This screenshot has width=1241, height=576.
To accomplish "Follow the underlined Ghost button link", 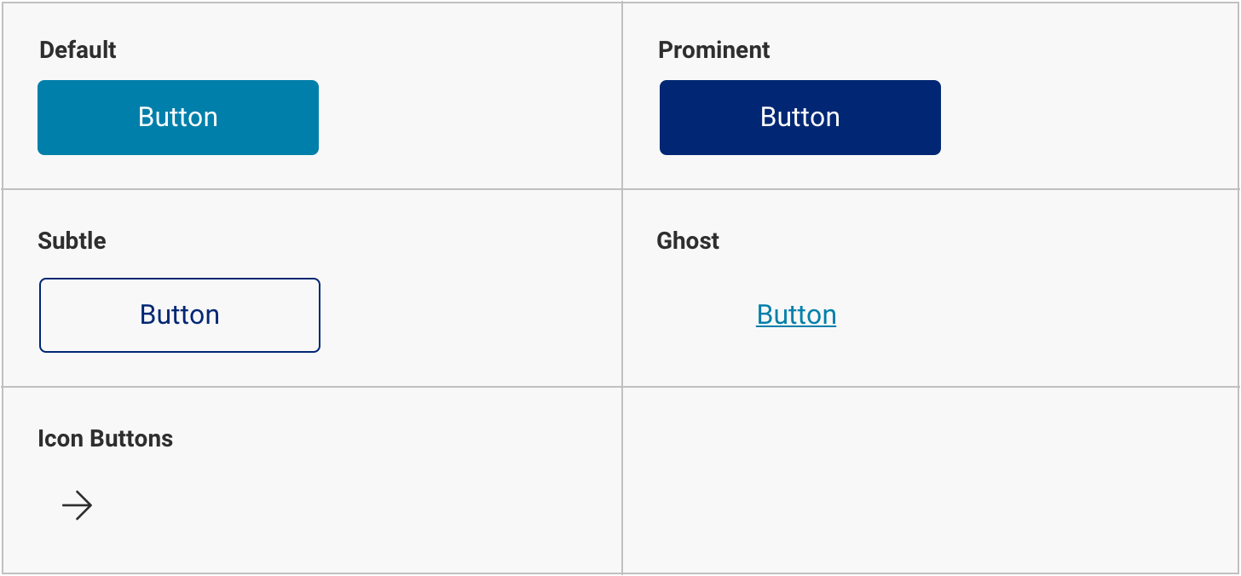I will (x=796, y=315).
